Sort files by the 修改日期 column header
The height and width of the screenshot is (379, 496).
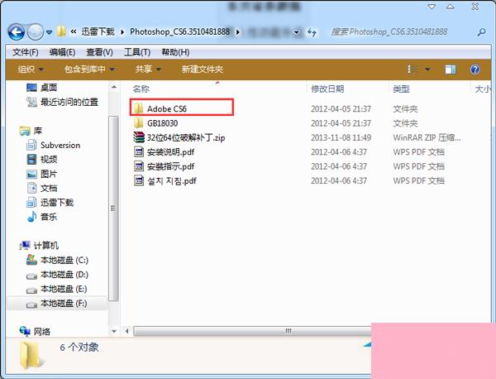coord(327,89)
